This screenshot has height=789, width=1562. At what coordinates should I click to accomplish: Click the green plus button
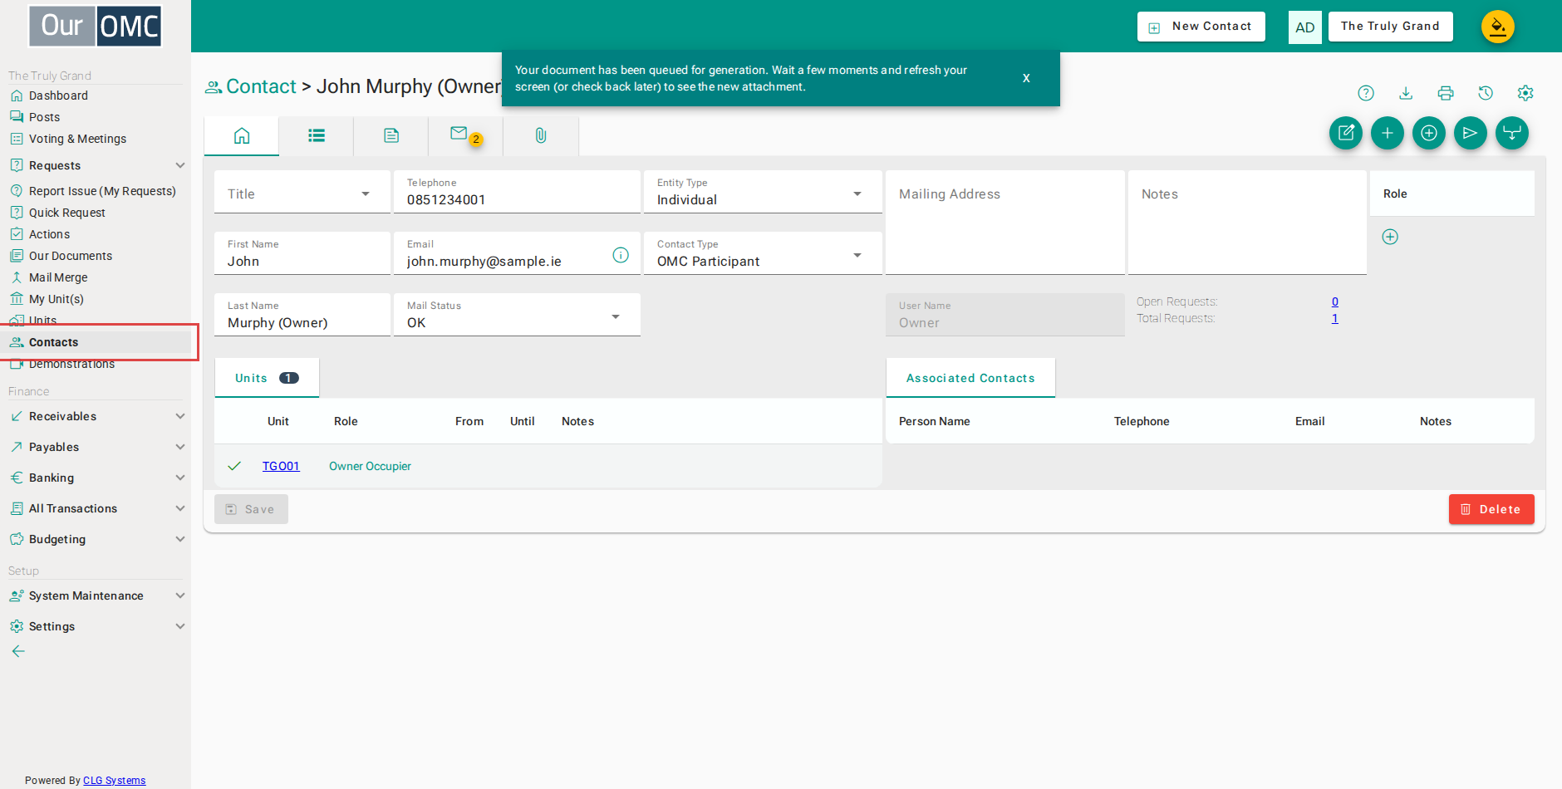(x=1388, y=133)
